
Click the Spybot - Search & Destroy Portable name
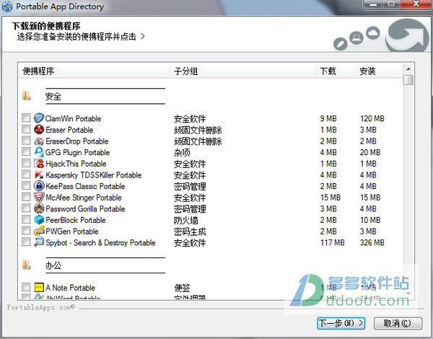point(100,242)
